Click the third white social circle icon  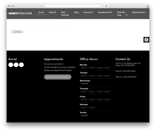(x=21, y=65)
